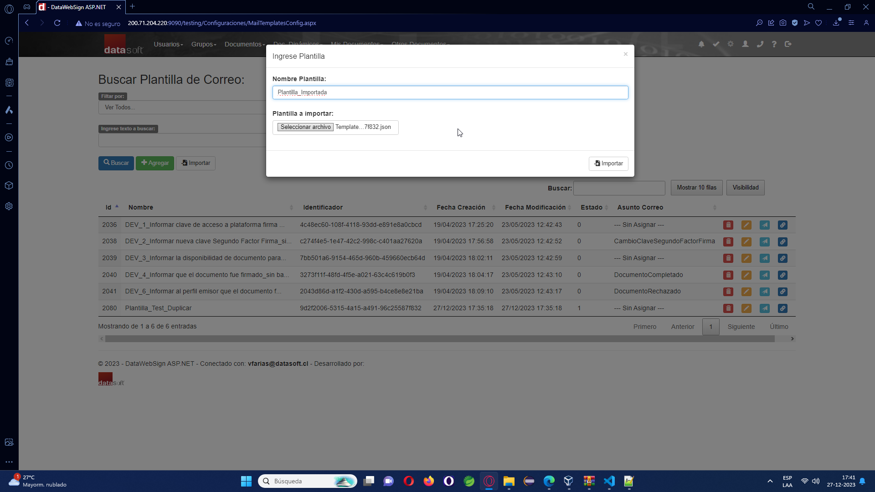Delete Plantilla_Test_Duplicar template
875x492 pixels.
[728, 308]
